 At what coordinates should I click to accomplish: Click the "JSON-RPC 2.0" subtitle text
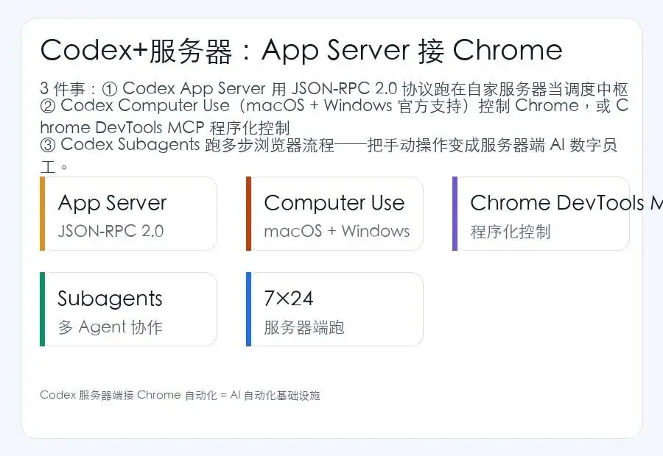click(x=110, y=231)
